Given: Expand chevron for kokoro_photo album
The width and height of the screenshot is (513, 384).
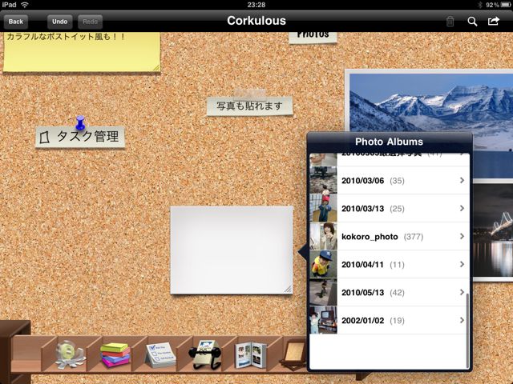Looking at the screenshot, I should point(462,236).
